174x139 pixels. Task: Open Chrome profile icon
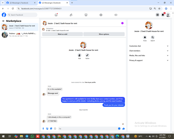[166, 8]
